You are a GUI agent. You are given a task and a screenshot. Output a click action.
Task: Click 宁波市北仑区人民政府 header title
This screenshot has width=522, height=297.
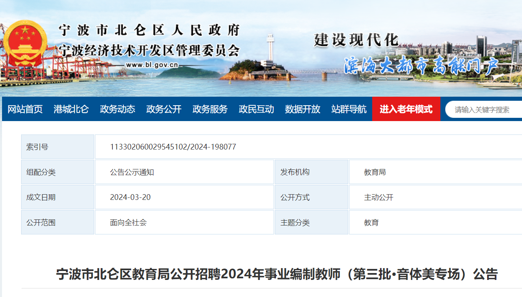tap(150, 30)
